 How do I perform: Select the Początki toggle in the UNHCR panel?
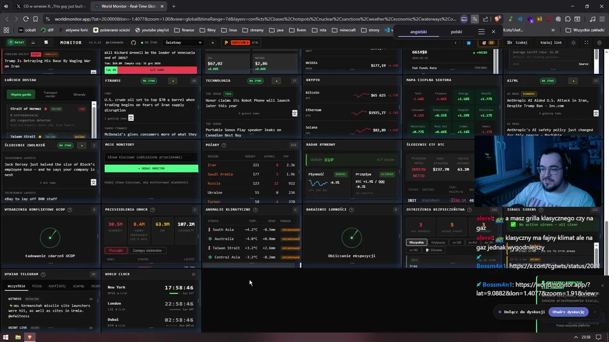[116, 250]
